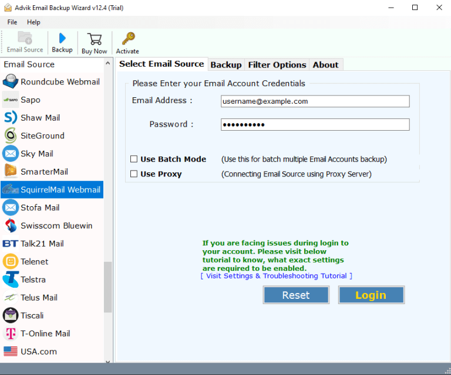Pick the Telstra email source icon
This screenshot has width=451, height=375.
coord(11,279)
